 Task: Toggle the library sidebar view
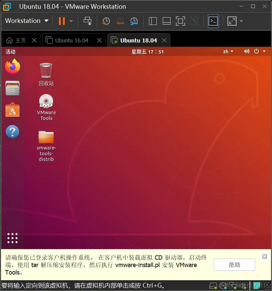click(153, 21)
